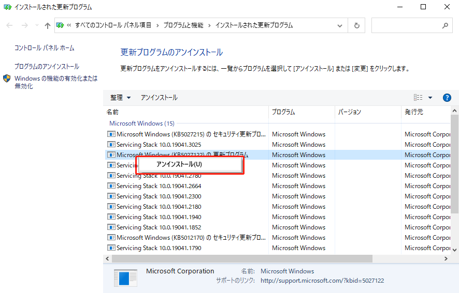459x293 pixels.
Task: Click the support link kbid=5027122 text
Action: tap(322, 281)
